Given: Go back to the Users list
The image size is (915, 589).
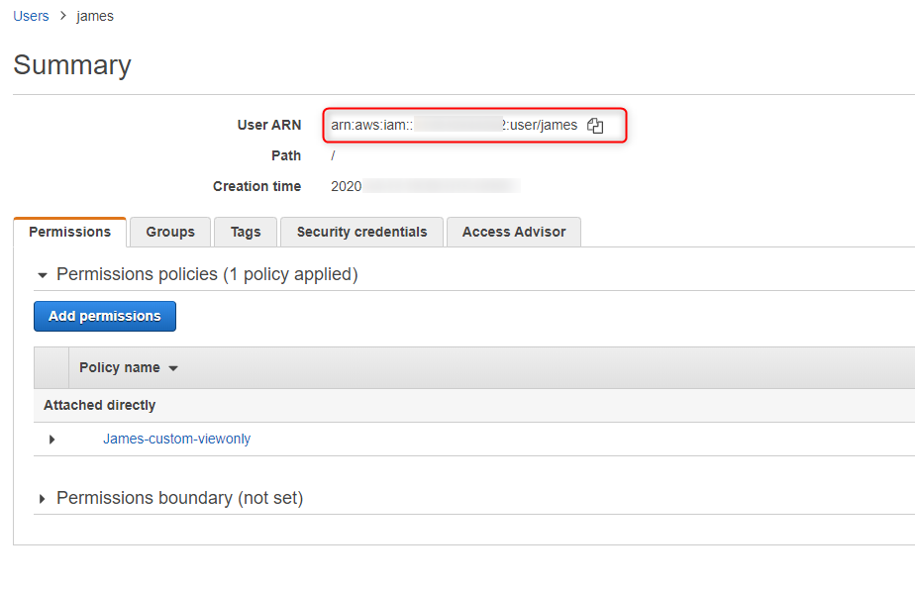Looking at the screenshot, I should click(x=31, y=16).
